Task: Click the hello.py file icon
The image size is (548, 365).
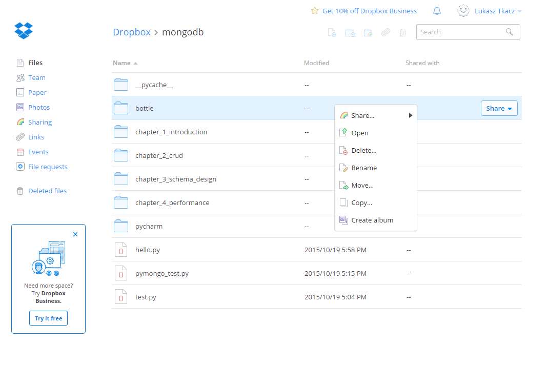Action: pos(121,250)
